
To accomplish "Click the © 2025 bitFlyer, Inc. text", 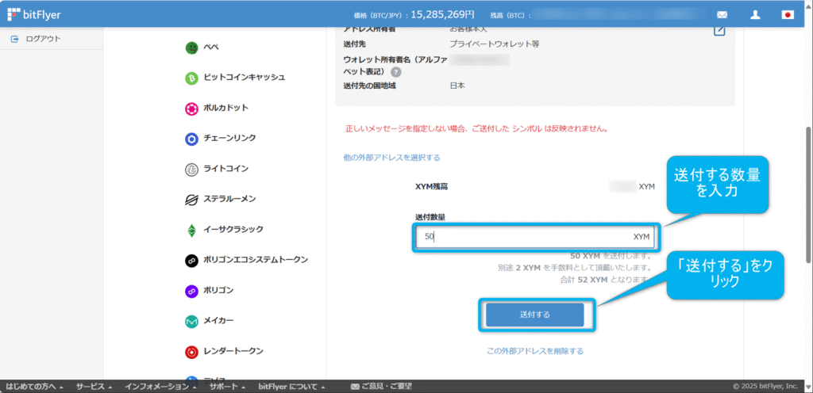I will (765, 387).
